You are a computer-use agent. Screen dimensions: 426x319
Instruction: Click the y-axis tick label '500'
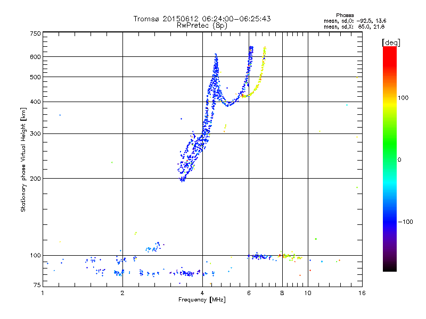pos(35,77)
